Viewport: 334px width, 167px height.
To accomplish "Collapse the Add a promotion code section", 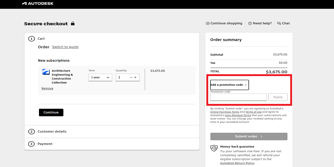I will pyautogui.click(x=229, y=85).
